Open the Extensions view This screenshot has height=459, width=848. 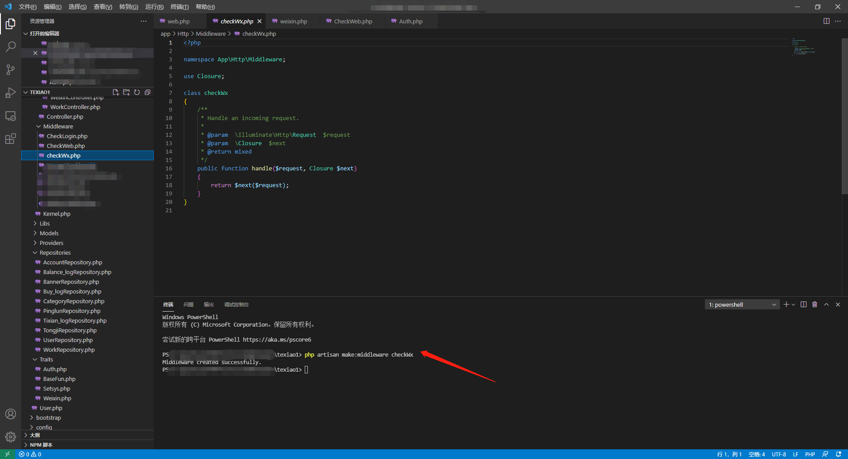pos(11,139)
